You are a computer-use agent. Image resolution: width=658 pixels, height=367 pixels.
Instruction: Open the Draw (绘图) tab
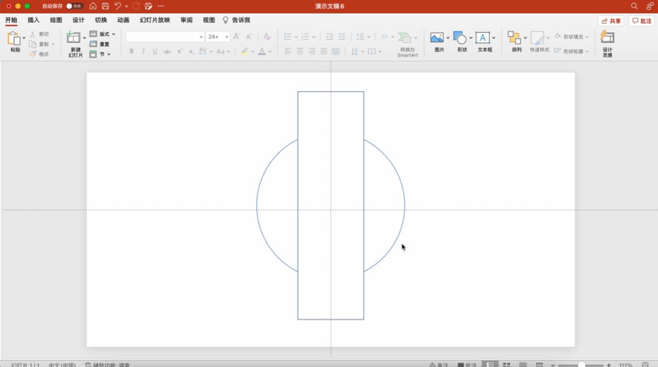click(56, 20)
